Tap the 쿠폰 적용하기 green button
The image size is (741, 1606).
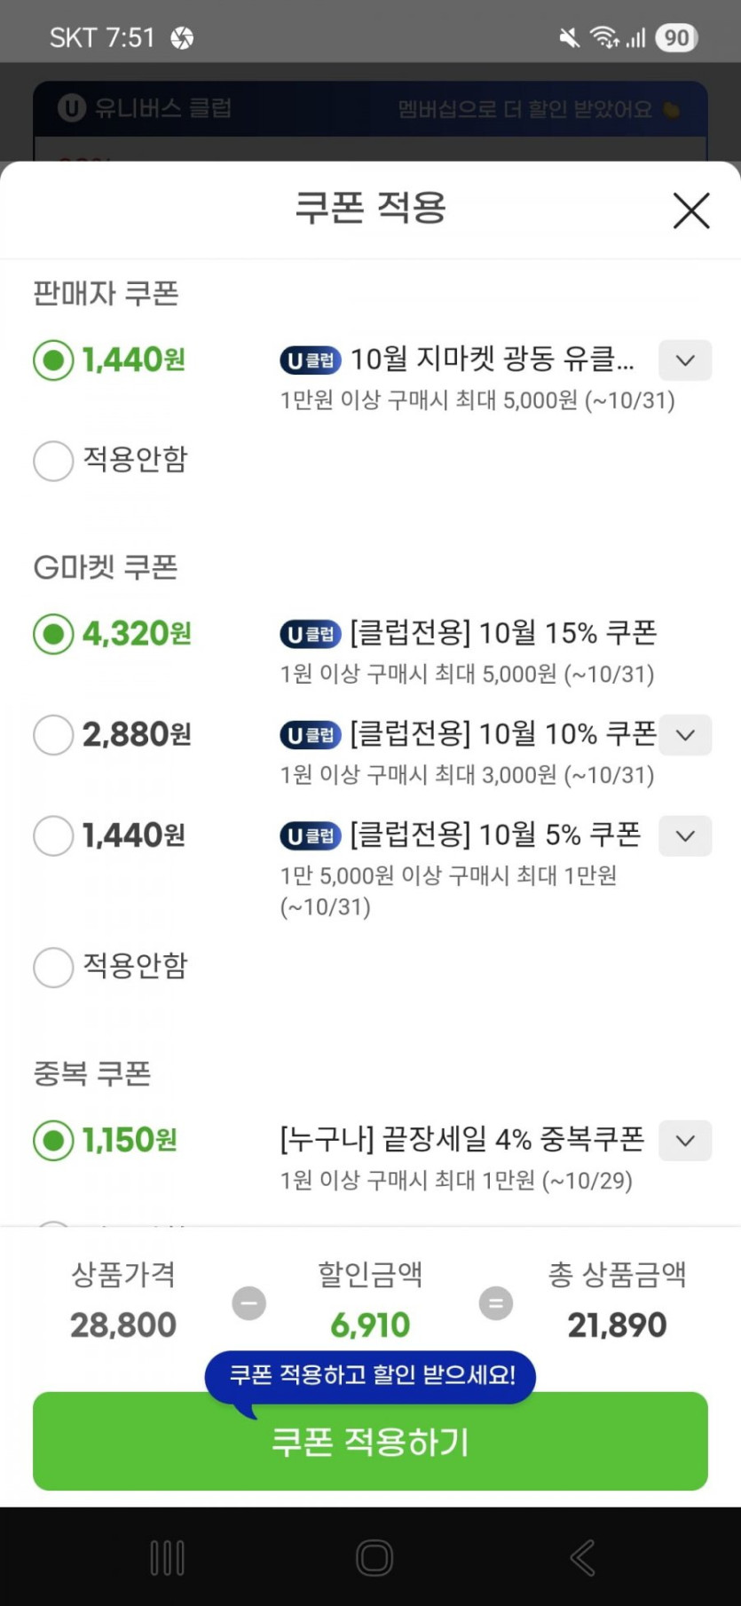tap(370, 1442)
